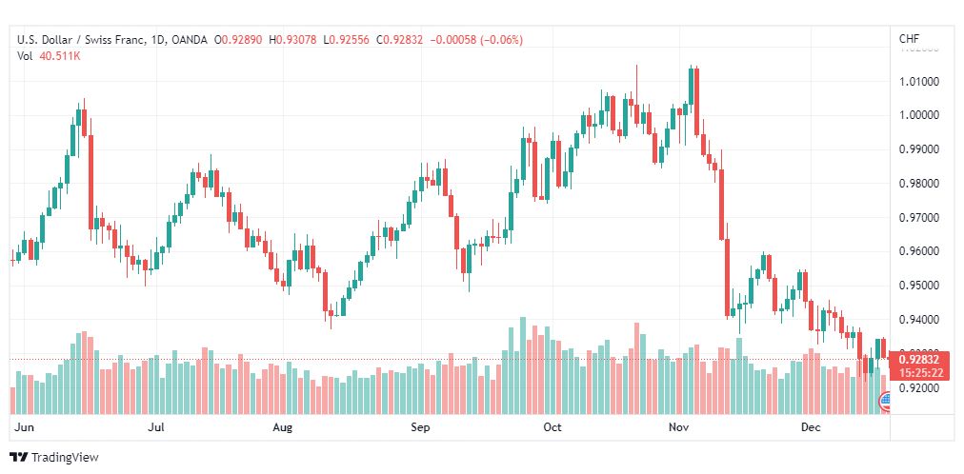Click the 0.97000 level on price scale
This screenshot has height=474, width=964.
(918, 217)
